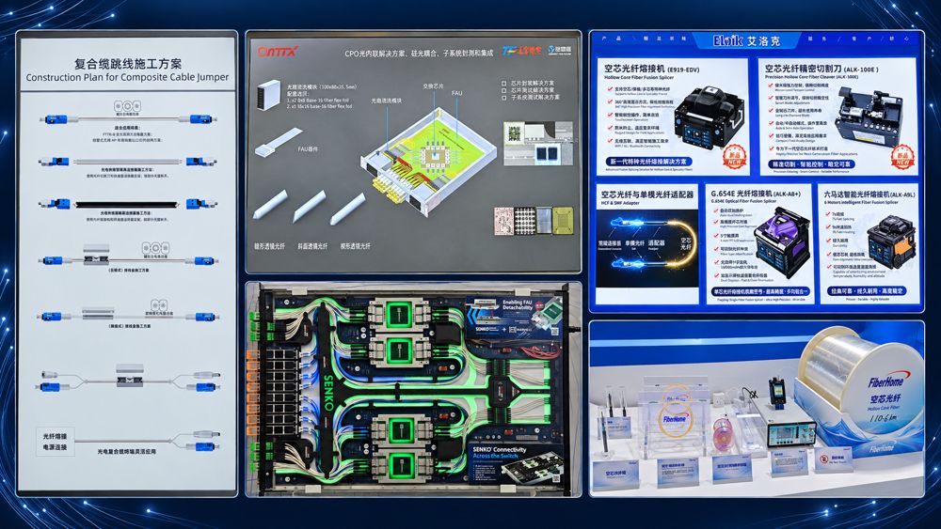The width and height of the screenshot is (941, 529).
Task: Click the 斜面透镜光纤 fiber tip image
Action: [309, 207]
